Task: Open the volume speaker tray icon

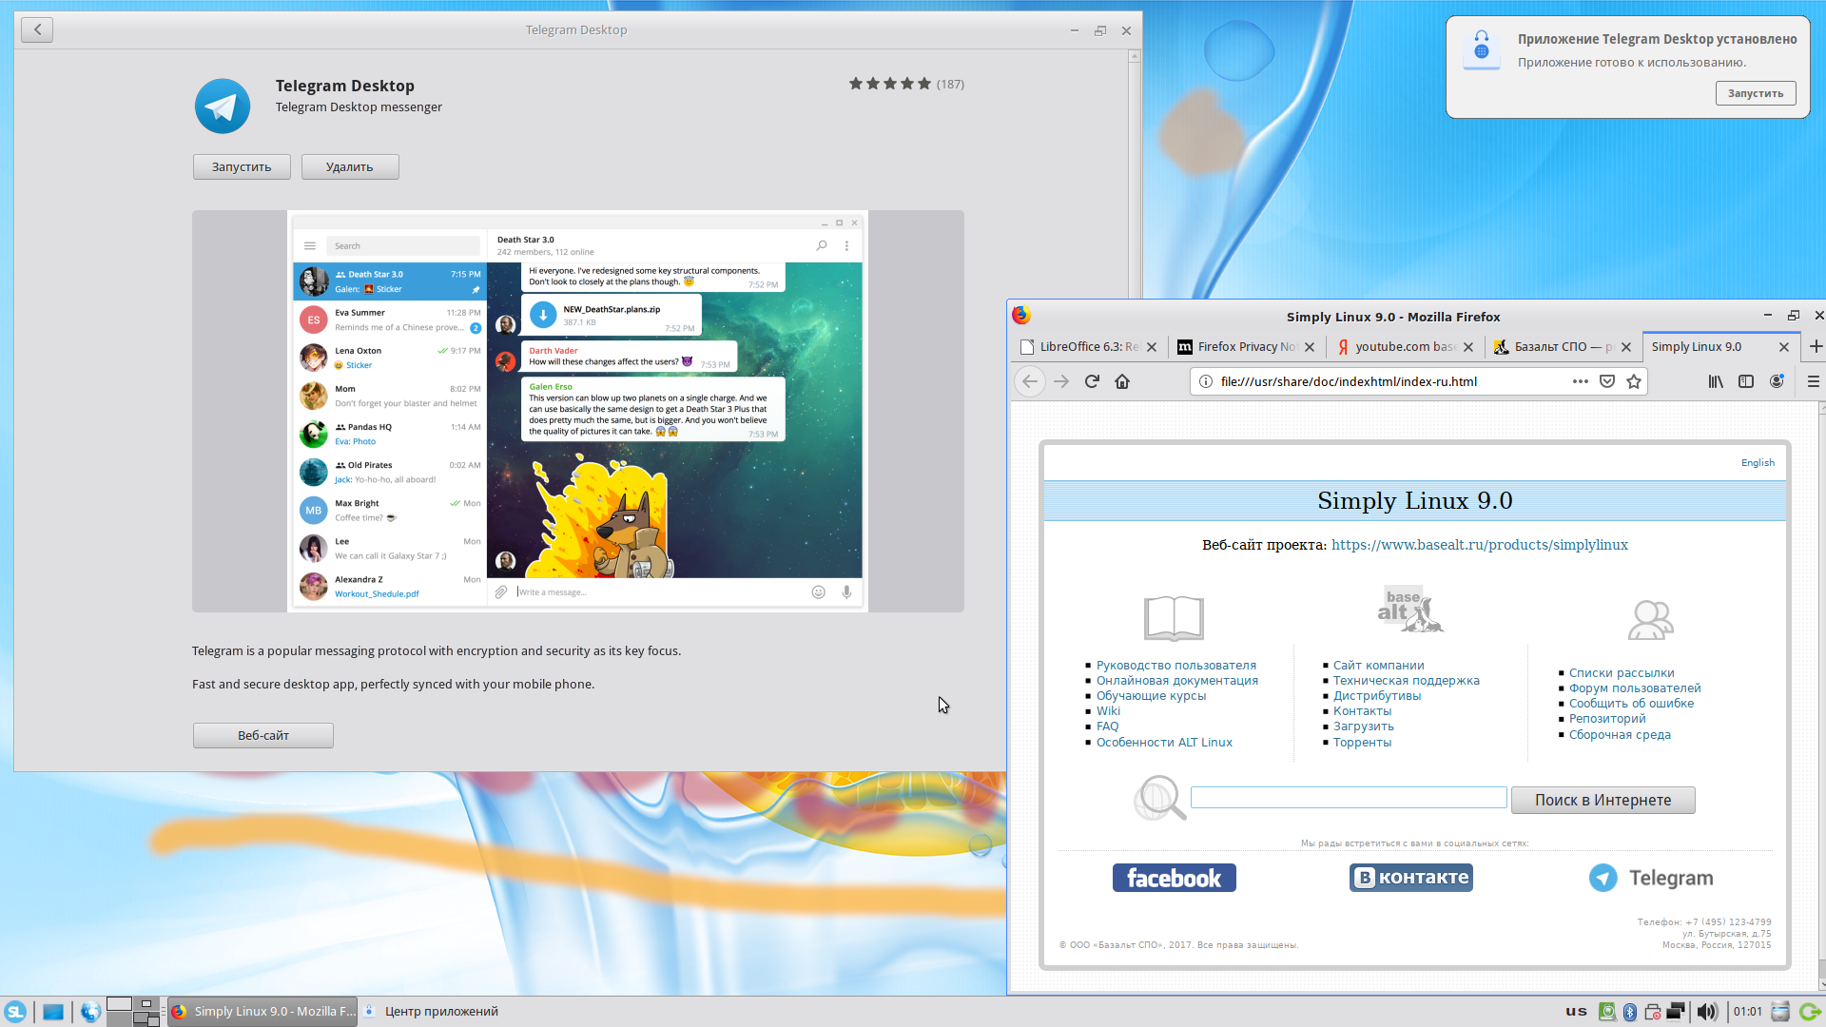Action: pos(1707,1011)
